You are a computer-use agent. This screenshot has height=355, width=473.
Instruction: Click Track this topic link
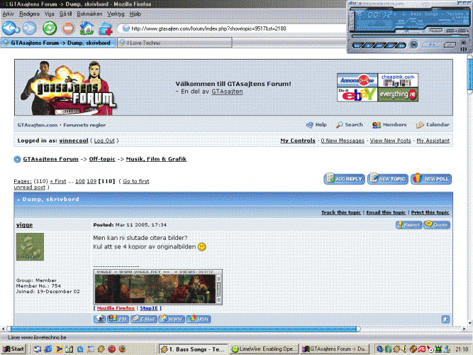(x=341, y=212)
